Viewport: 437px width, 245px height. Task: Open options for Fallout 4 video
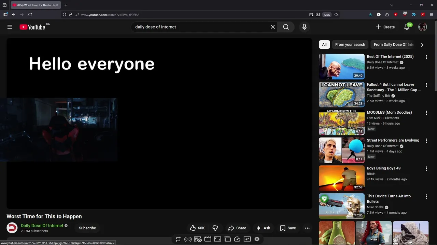tap(426, 85)
